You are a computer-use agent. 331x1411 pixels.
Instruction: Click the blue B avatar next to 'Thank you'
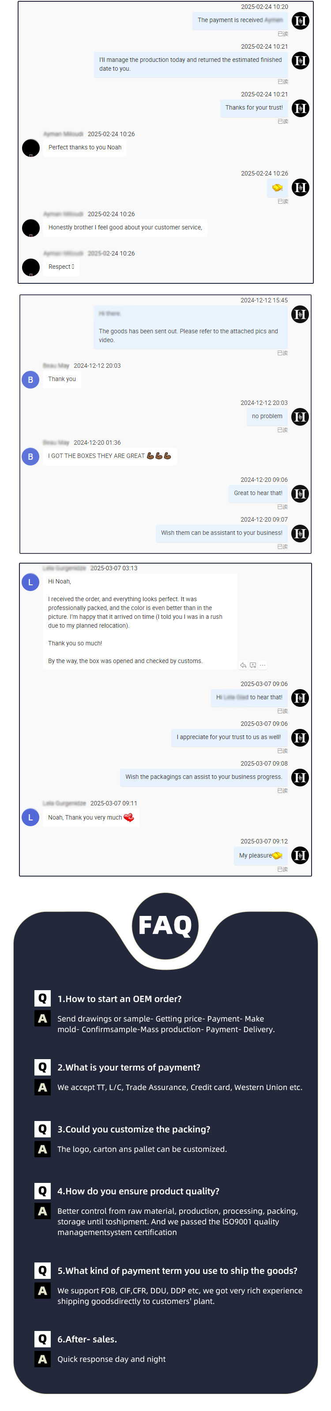pyautogui.click(x=30, y=380)
